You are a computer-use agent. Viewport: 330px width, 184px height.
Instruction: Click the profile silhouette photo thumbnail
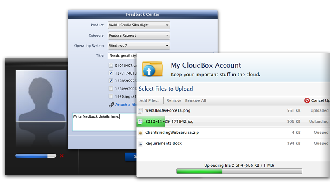click(x=41, y=96)
